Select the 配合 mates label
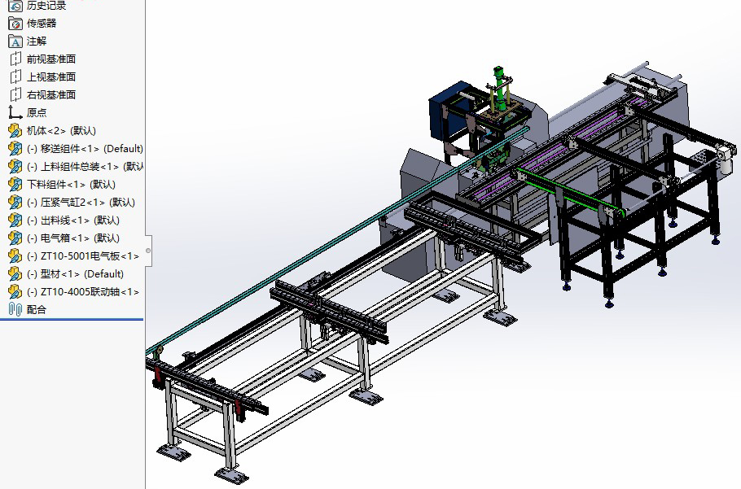This screenshot has width=741, height=489. click(37, 310)
